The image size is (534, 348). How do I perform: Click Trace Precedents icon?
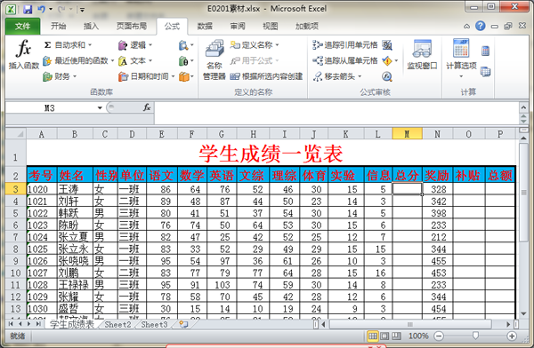pyautogui.click(x=317, y=45)
